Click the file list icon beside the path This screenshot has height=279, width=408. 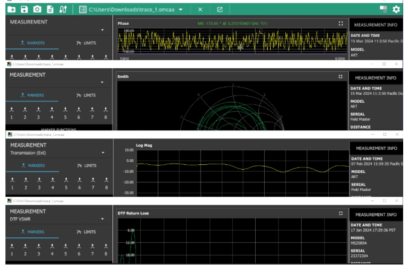(x=83, y=10)
